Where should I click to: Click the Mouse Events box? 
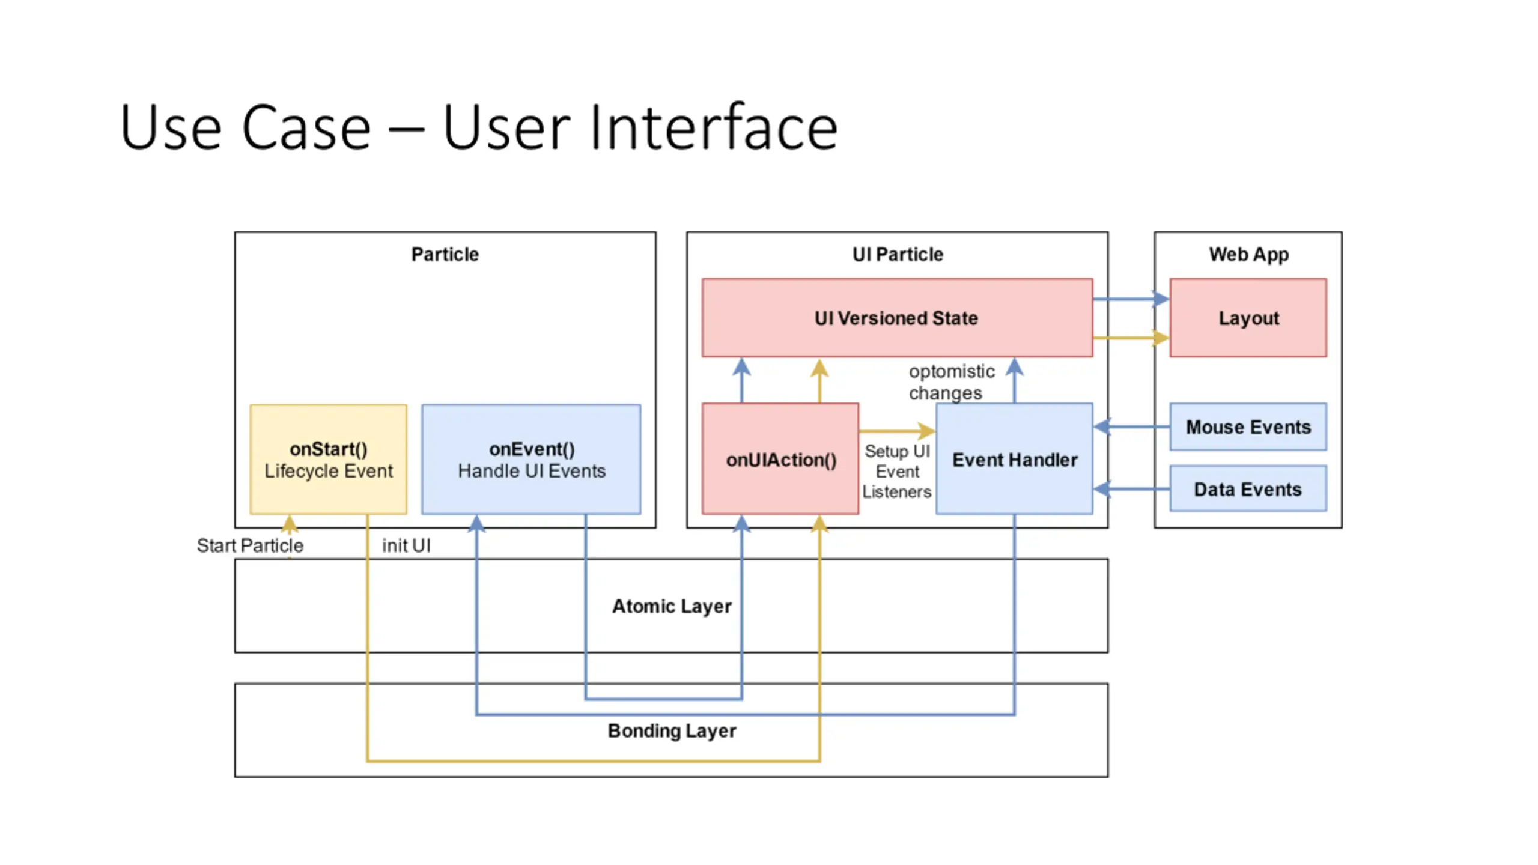tap(1248, 427)
